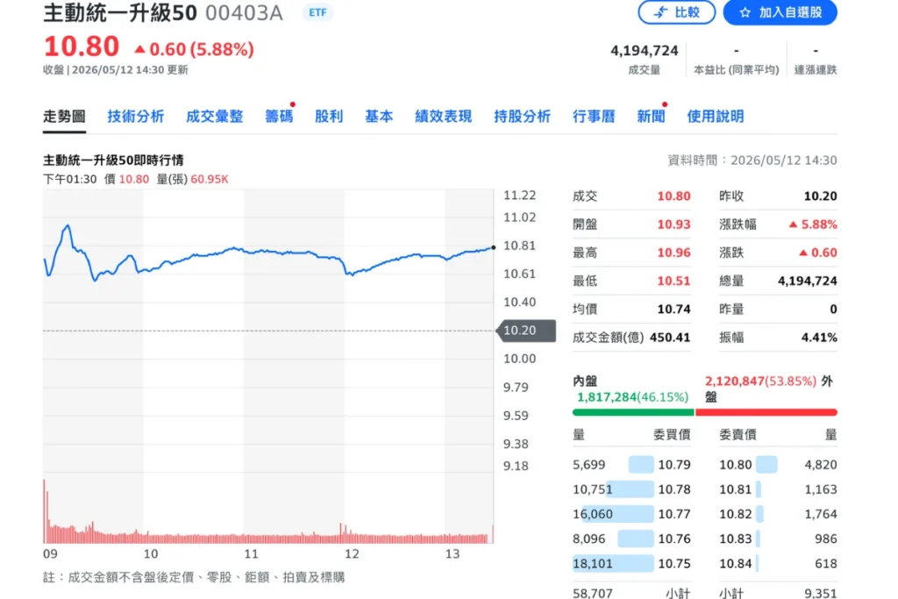The height and width of the screenshot is (599, 898).
Task: Click the chart's 量(張) 60.95K readout
Action: [x=192, y=179]
